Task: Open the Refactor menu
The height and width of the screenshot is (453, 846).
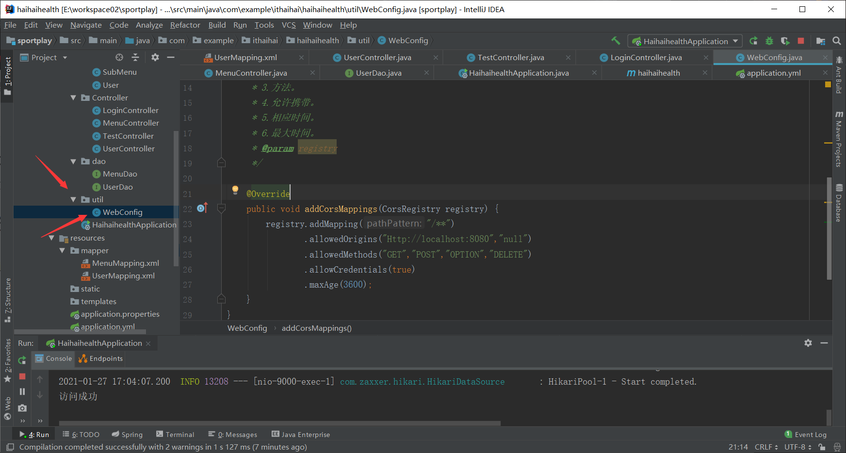Action: click(x=185, y=25)
